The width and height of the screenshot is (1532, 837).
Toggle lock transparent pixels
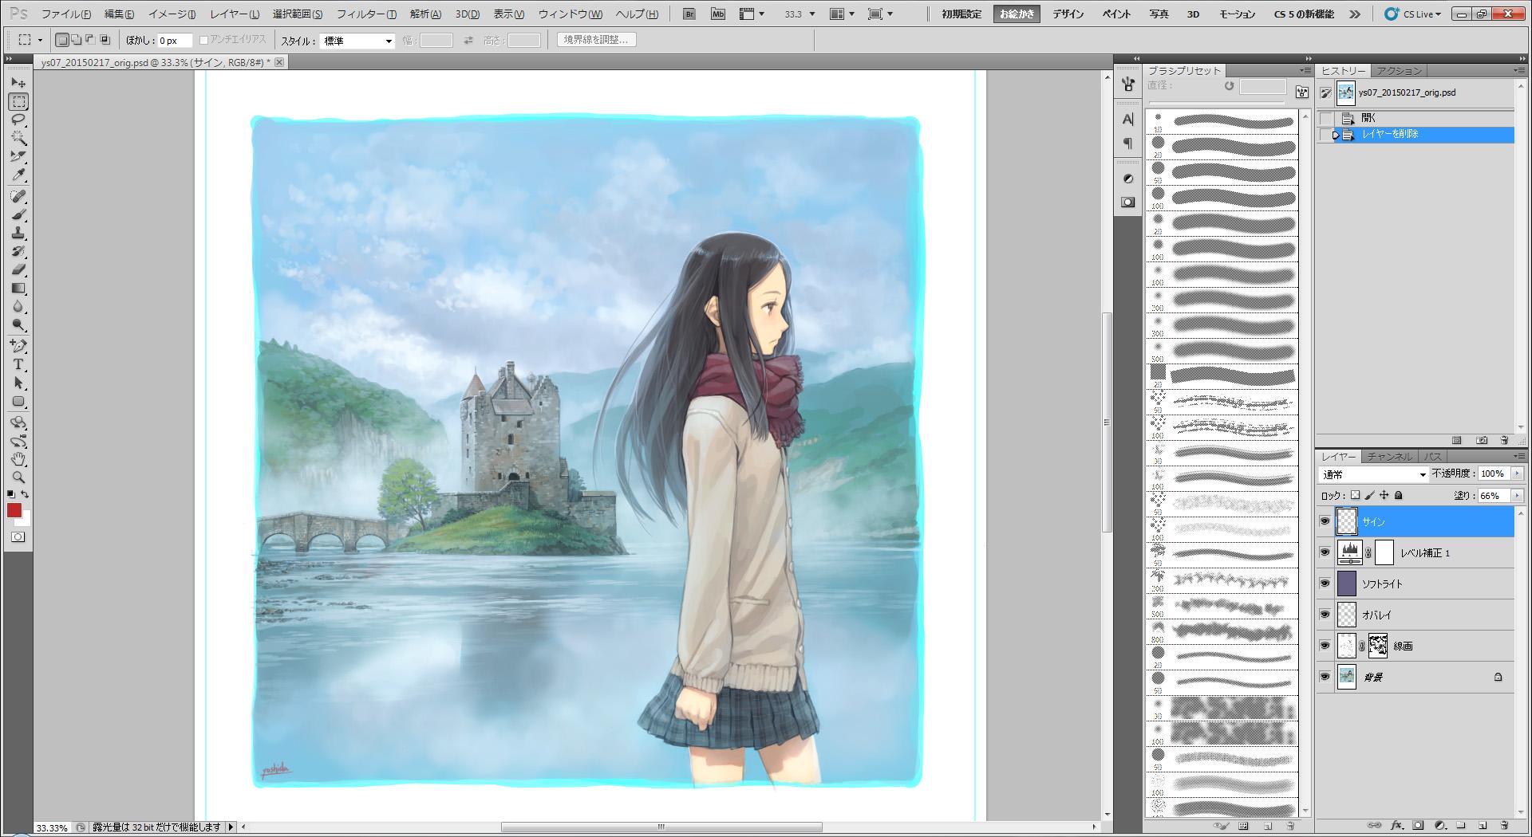[1355, 495]
